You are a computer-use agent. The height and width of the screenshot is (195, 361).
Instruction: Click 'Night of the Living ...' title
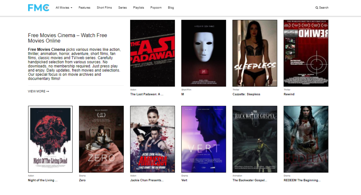point(43,180)
